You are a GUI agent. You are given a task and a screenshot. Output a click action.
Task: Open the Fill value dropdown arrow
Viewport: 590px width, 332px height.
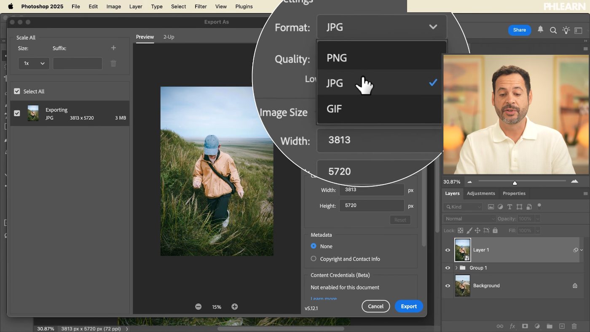click(537, 230)
